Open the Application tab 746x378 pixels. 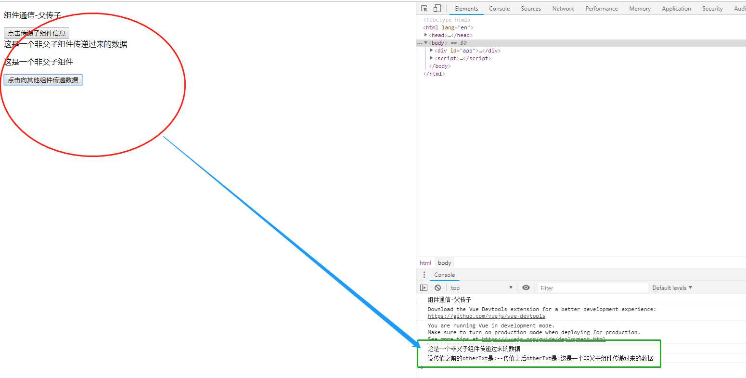click(676, 9)
